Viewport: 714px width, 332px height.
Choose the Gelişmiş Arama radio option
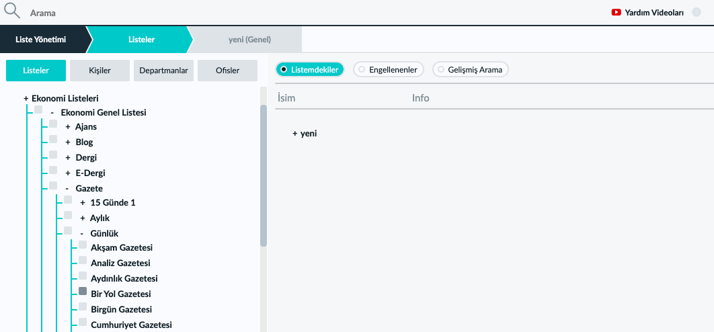471,70
